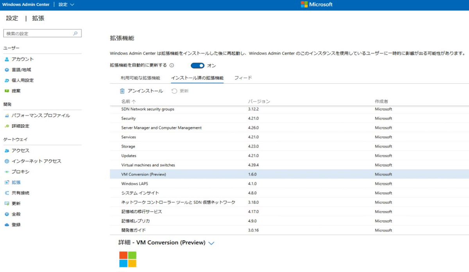The height and width of the screenshot is (272, 469).
Task: Turn off 拡張機能を自動的に更新する toggle
Action: click(x=197, y=65)
